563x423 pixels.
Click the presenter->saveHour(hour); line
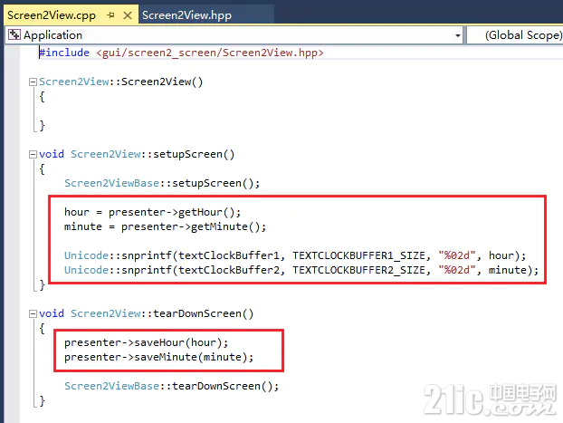(x=146, y=343)
